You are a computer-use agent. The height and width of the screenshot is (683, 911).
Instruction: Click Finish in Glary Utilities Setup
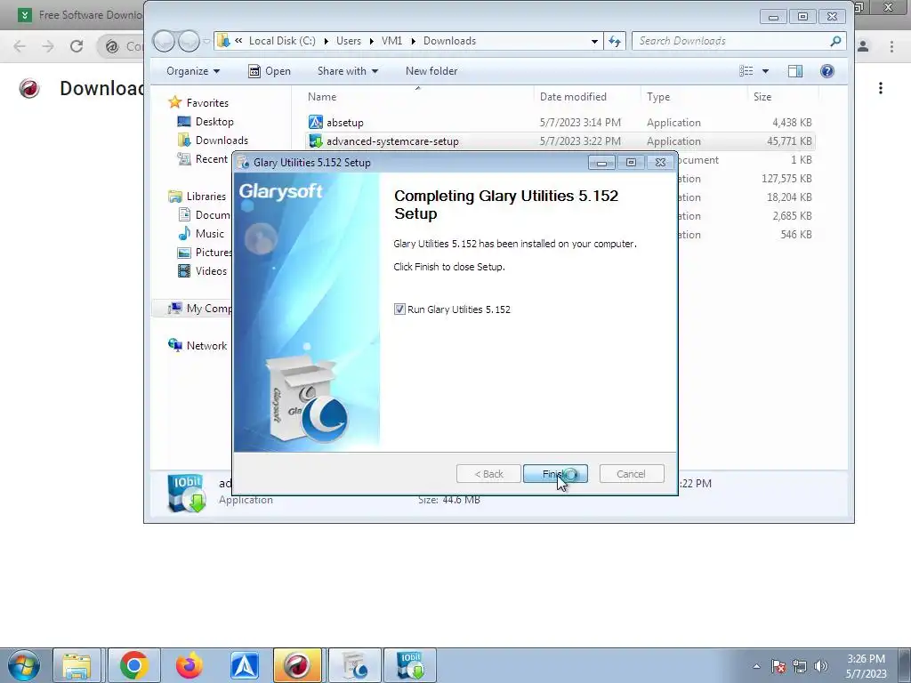coord(555,474)
